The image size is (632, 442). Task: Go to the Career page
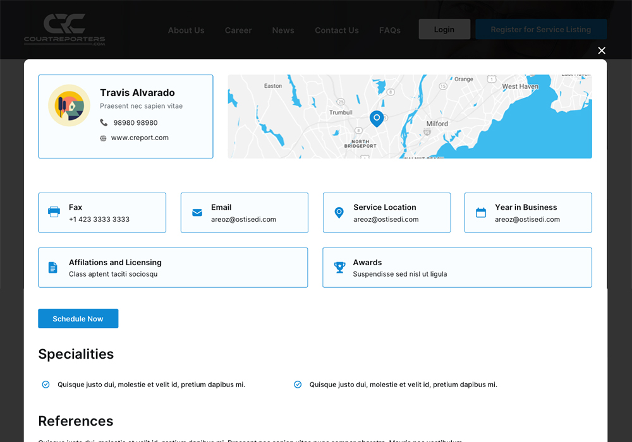click(x=238, y=30)
